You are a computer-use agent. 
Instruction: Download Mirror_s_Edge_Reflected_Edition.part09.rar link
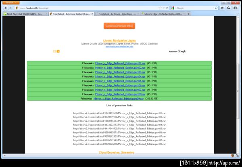pyautogui.click(x=119, y=99)
